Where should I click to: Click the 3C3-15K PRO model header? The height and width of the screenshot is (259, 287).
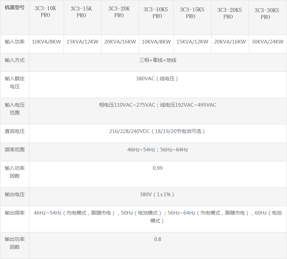click(x=81, y=12)
